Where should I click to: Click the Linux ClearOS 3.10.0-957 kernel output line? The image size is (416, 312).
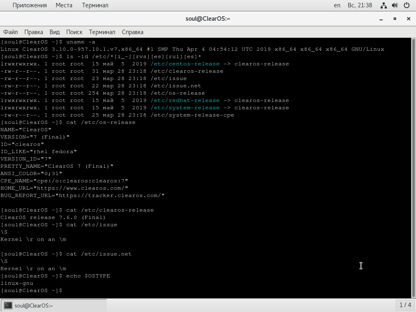192,49
